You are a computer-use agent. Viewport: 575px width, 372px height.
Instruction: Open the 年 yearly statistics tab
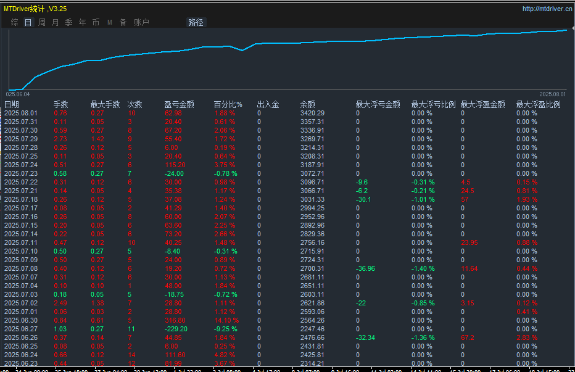point(83,22)
